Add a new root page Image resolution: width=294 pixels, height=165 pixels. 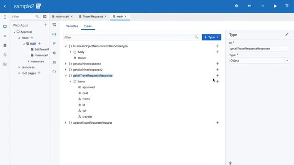pos(39,73)
